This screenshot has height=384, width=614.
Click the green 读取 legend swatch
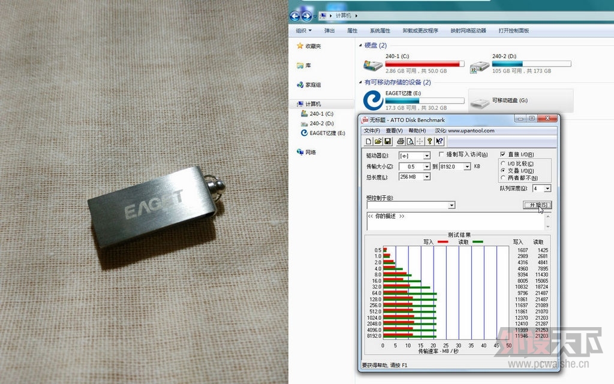pyautogui.click(x=478, y=242)
